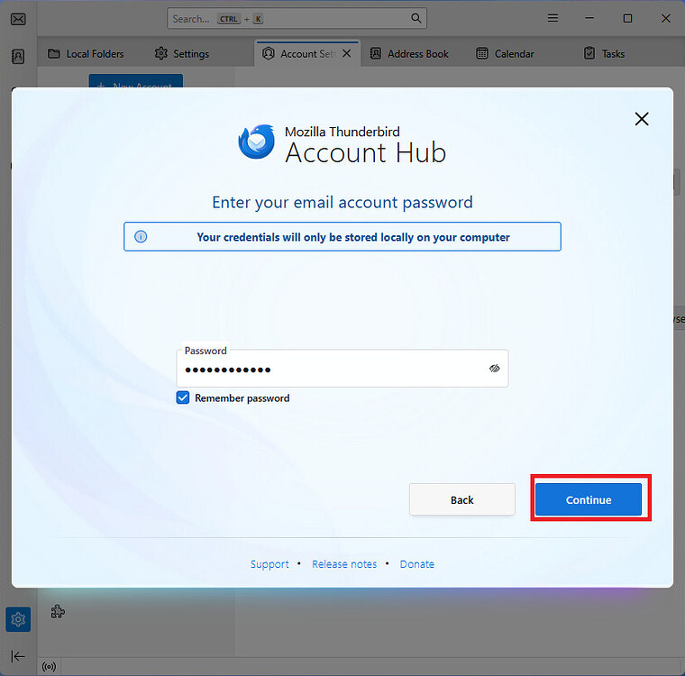Open the Donate link
The image size is (685, 676).
click(x=416, y=564)
